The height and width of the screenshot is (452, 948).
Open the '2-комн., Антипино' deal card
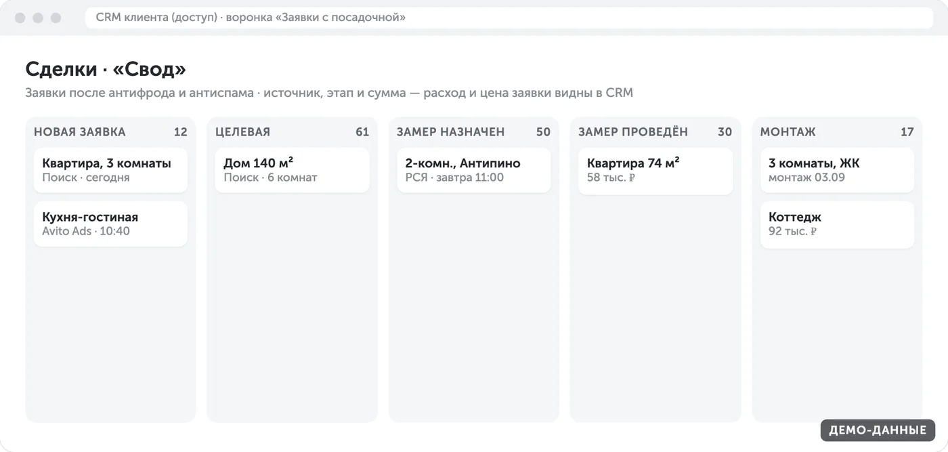pyautogui.click(x=473, y=170)
